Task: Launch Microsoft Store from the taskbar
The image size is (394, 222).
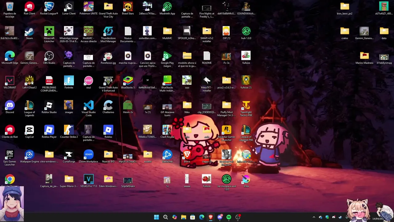Action: point(192,217)
